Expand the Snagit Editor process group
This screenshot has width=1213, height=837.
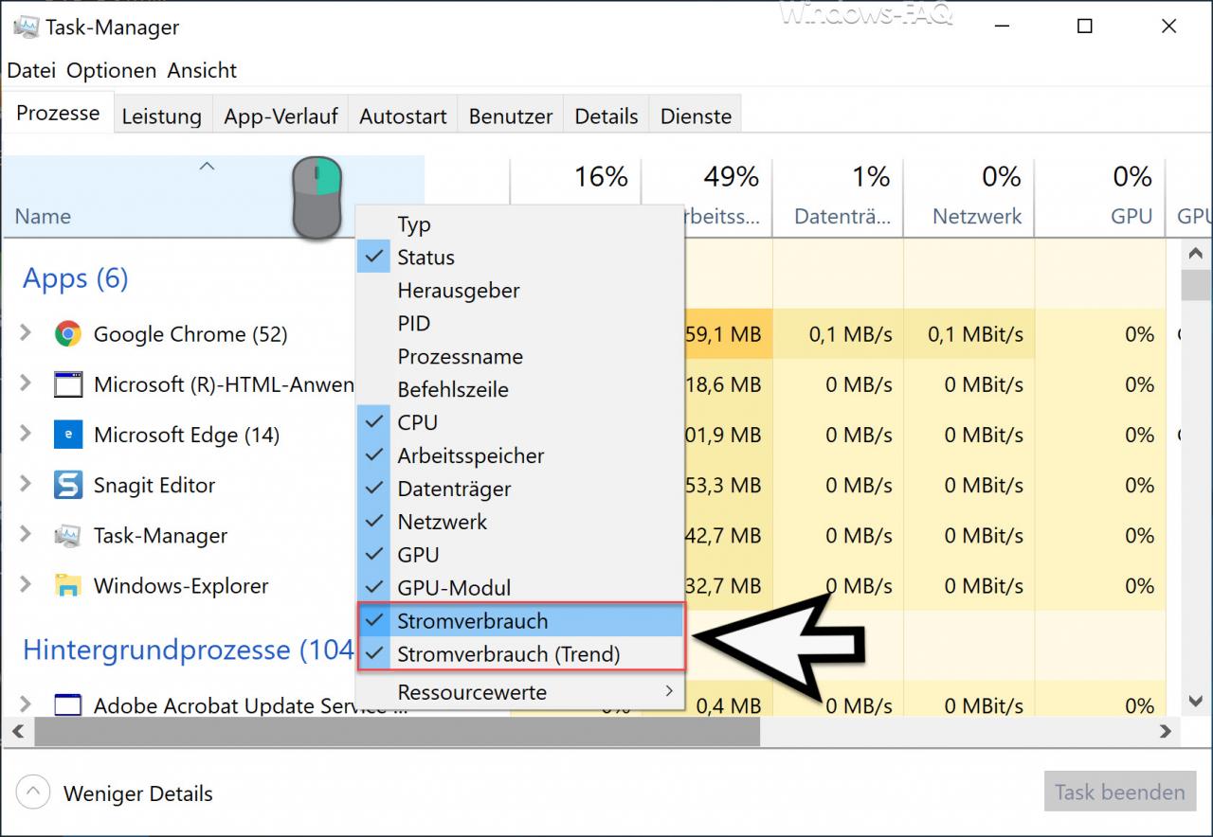pyautogui.click(x=26, y=484)
